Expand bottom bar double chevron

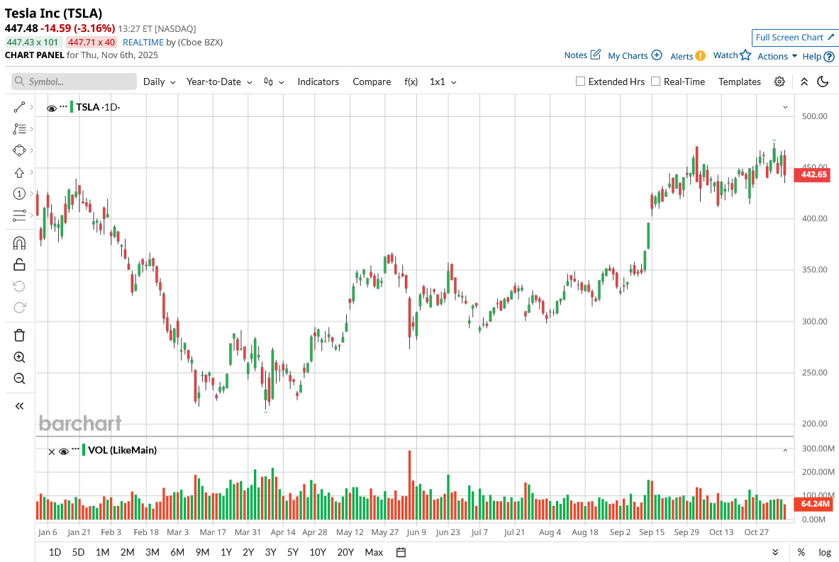click(775, 552)
